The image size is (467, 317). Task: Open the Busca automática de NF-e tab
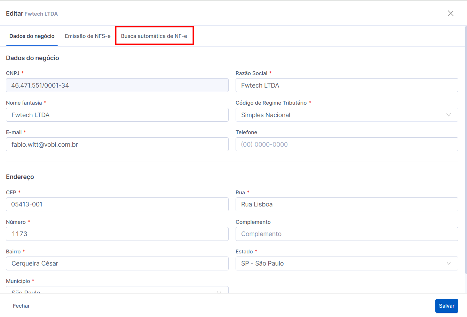click(154, 36)
